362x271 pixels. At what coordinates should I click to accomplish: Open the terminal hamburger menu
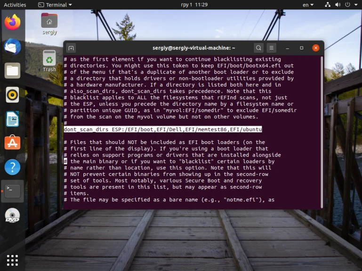(x=272, y=48)
